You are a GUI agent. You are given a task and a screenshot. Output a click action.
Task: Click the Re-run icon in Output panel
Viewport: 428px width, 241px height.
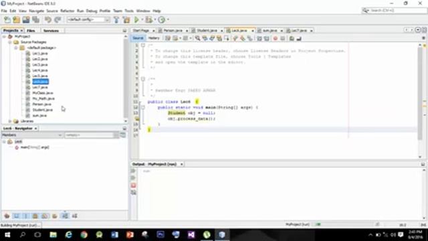[x=133, y=171]
